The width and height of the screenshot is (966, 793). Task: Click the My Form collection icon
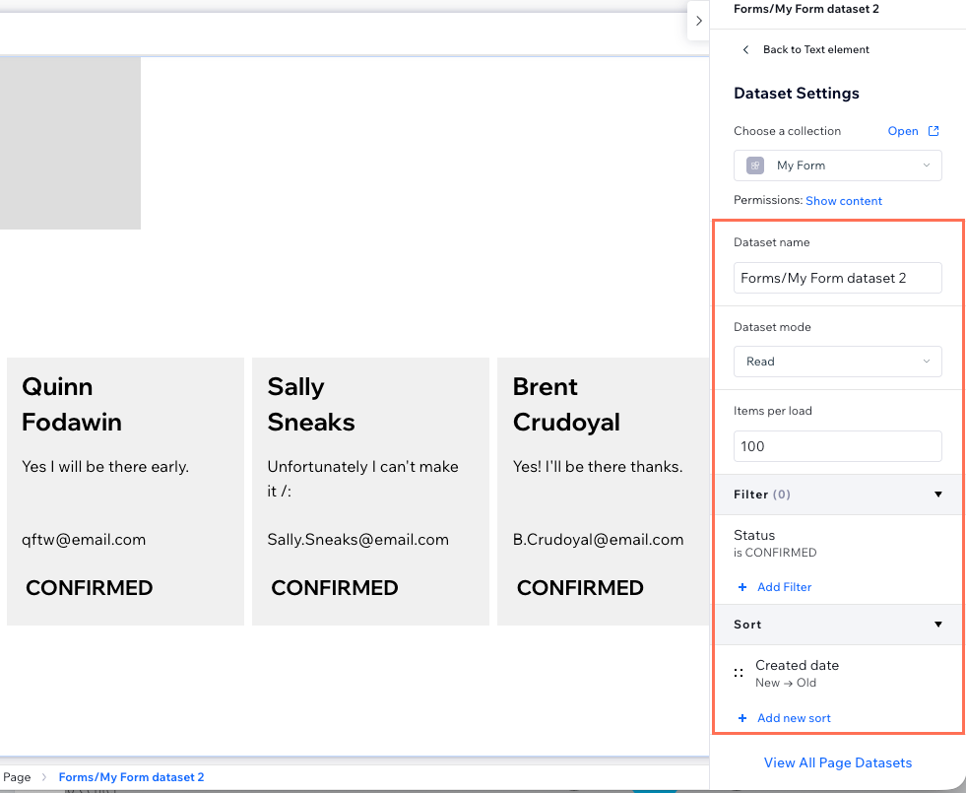pyautogui.click(x=754, y=165)
